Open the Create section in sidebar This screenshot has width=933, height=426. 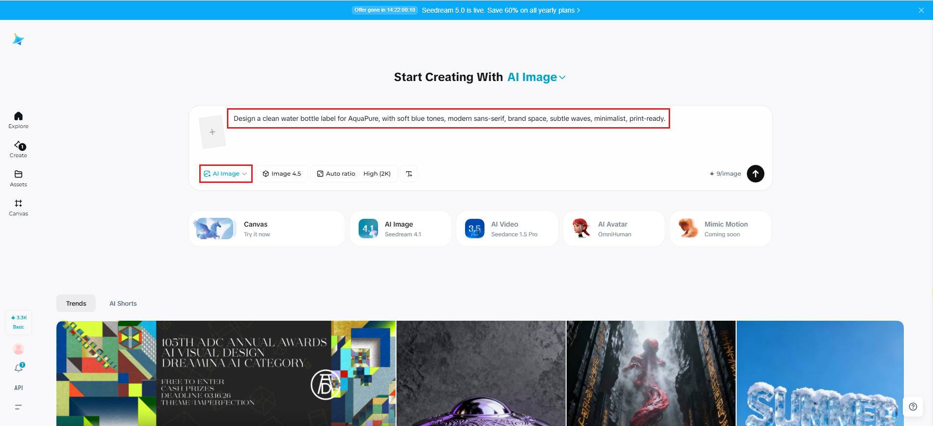[x=18, y=149]
